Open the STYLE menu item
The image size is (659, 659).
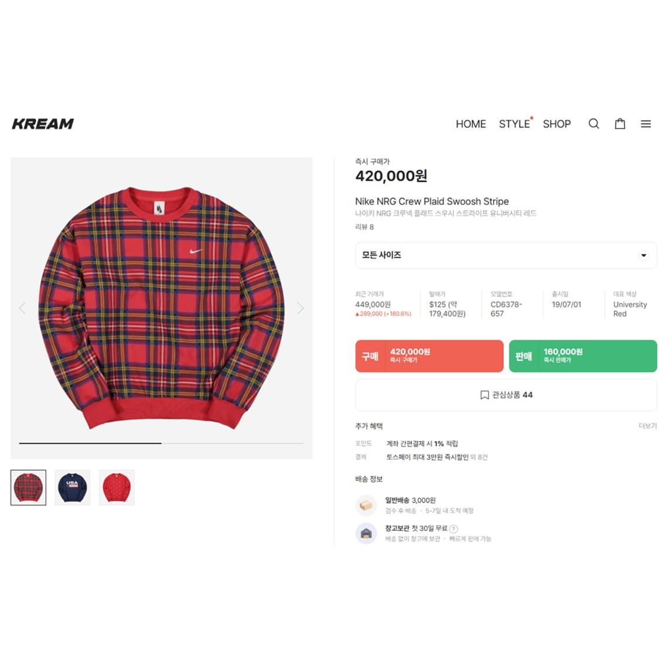coord(514,124)
